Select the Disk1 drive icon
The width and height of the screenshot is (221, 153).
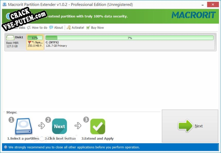(x=10, y=38)
